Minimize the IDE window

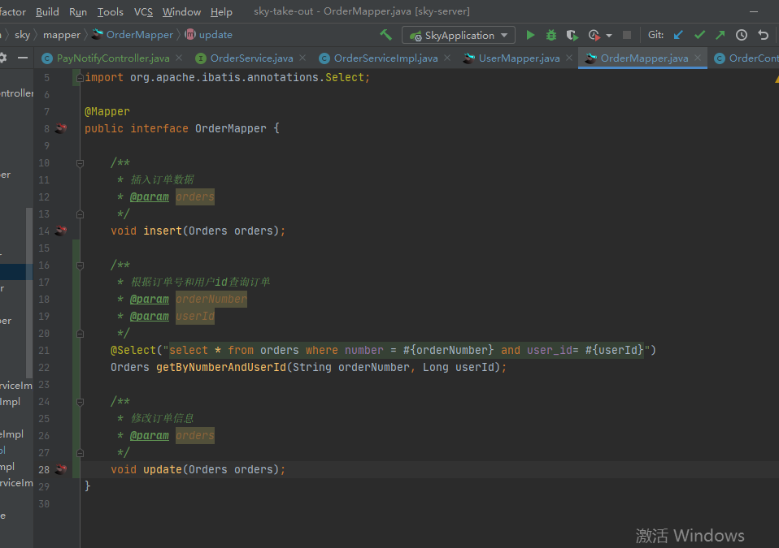pyautogui.click(x=754, y=11)
